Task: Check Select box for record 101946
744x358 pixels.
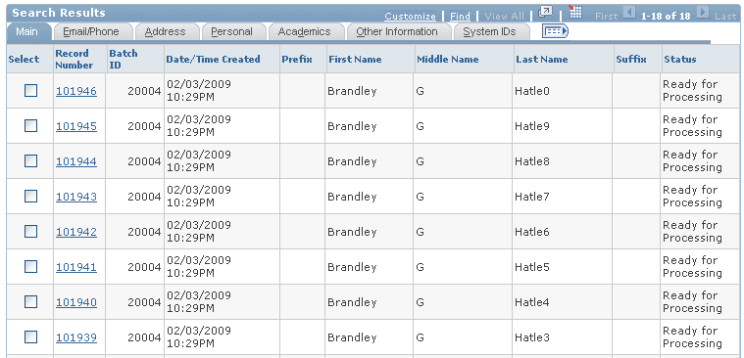Action: pyautogui.click(x=30, y=90)
